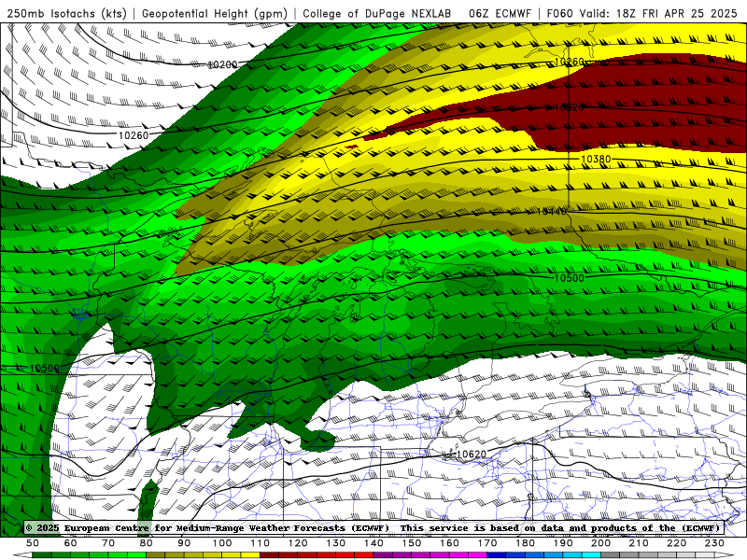This screenshot has height=560, width=747.
Task: Click the magenta swatch left of 170
Action: [x=478, y=555]
